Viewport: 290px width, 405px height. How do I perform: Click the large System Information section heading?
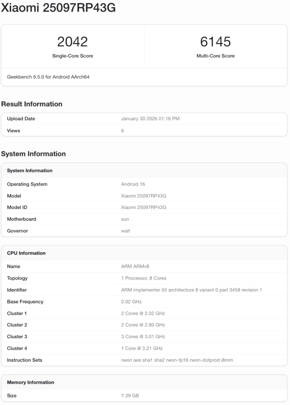click(33, 154)
